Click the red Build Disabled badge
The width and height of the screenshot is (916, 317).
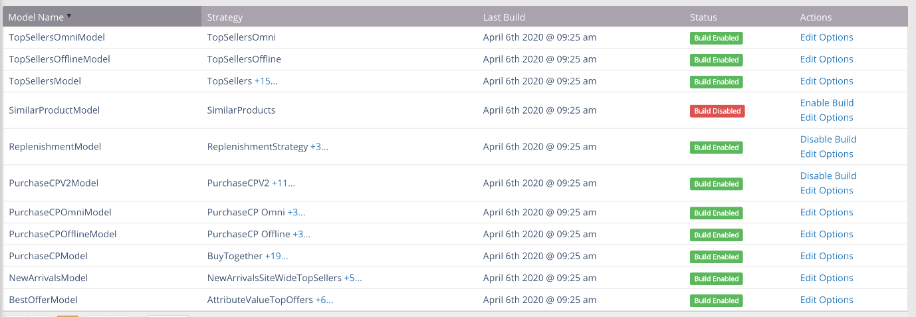717,111
